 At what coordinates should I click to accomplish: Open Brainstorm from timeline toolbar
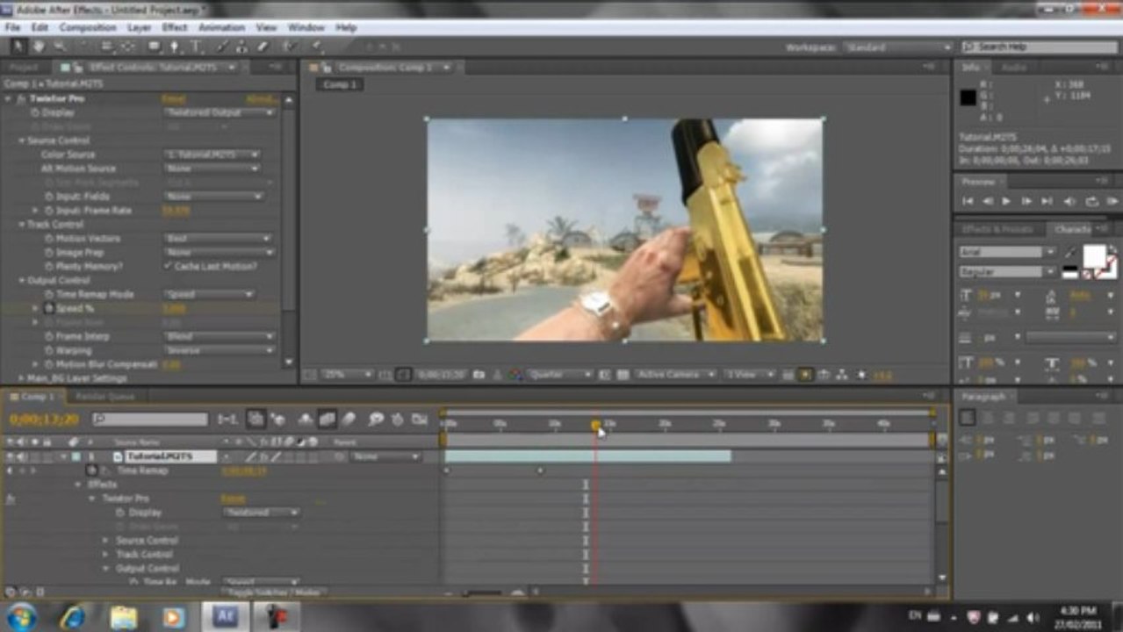(377, 420)
